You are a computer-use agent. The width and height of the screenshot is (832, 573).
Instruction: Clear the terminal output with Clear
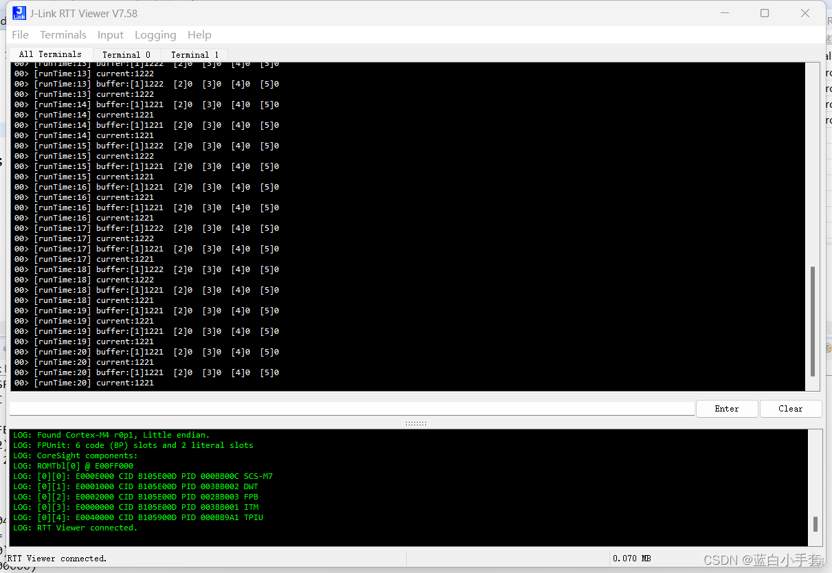point(790,408)
